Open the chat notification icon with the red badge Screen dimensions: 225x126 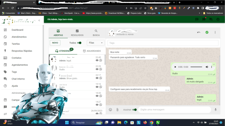pos(204,19)
